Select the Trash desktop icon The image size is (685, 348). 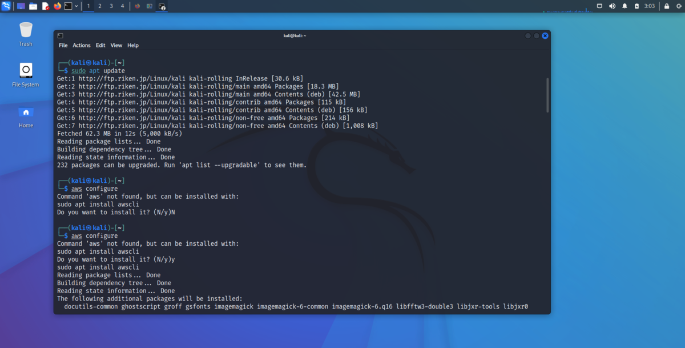26,34
